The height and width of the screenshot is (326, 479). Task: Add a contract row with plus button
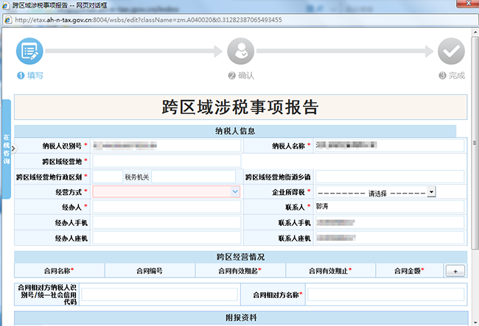point(455,271)
